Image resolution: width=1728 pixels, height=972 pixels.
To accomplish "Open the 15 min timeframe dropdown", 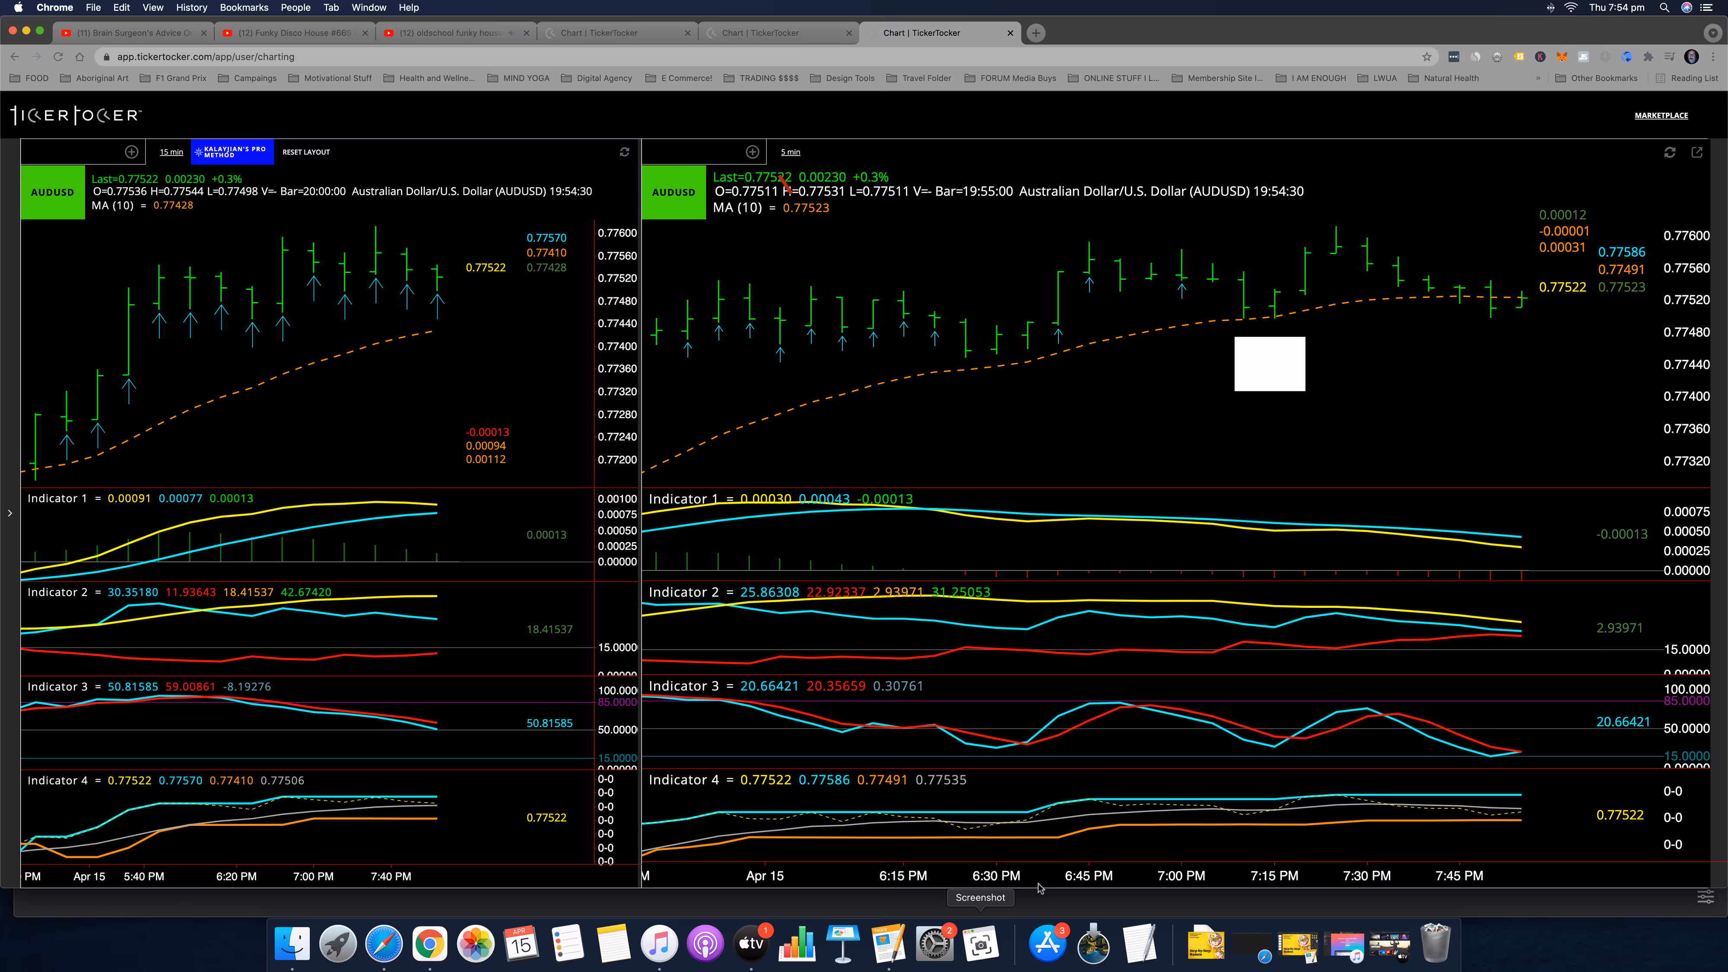I will tap(171, 152).
